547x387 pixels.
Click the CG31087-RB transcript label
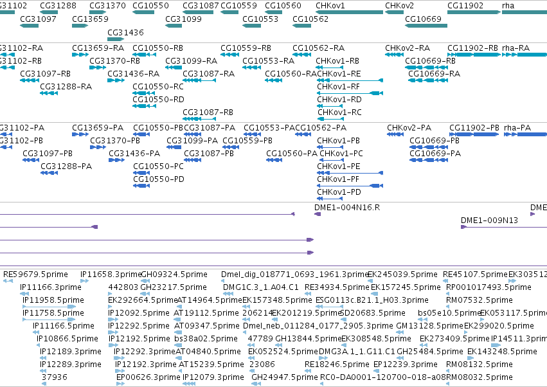[208, 113]
